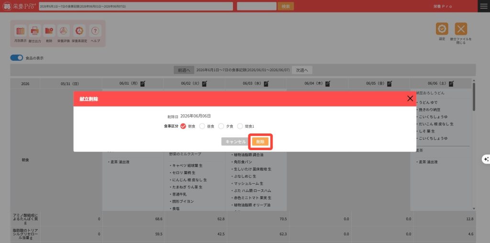Click the 05/31（日） column header

point(70,84)
